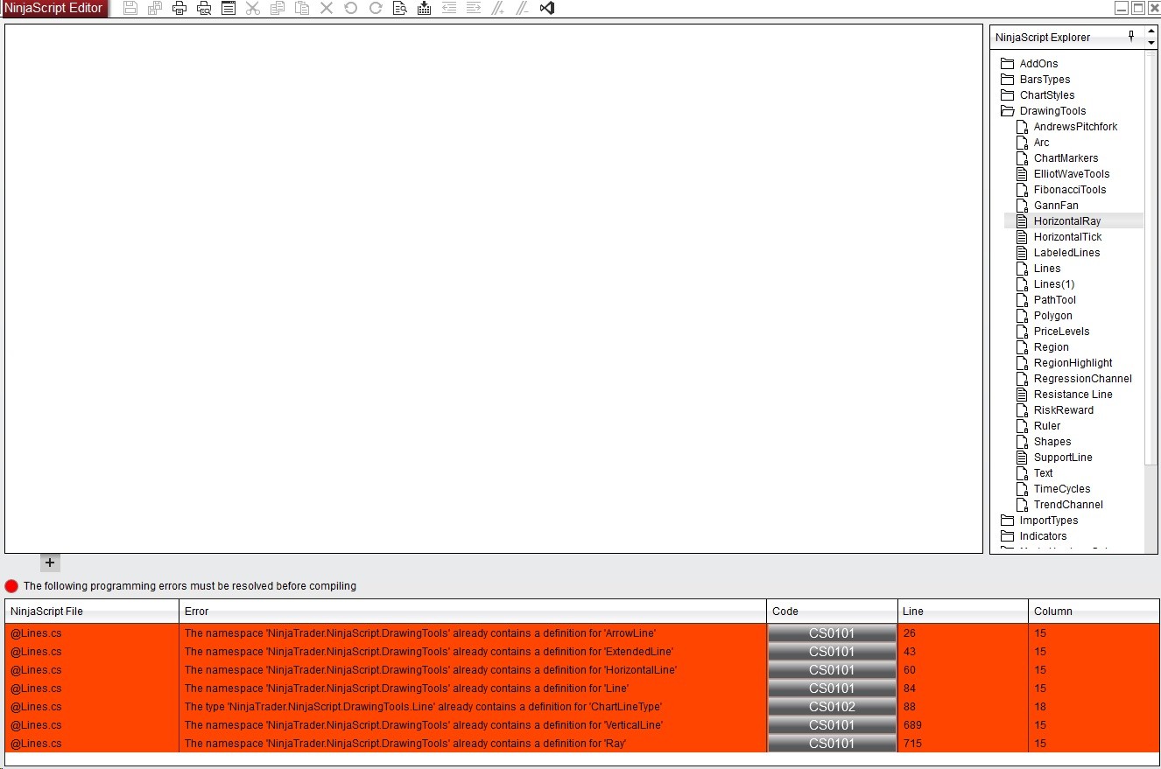Select the RiskReward file
Screen dimensions: 1161x769
pyautogui.click(x=1063, y=410)
